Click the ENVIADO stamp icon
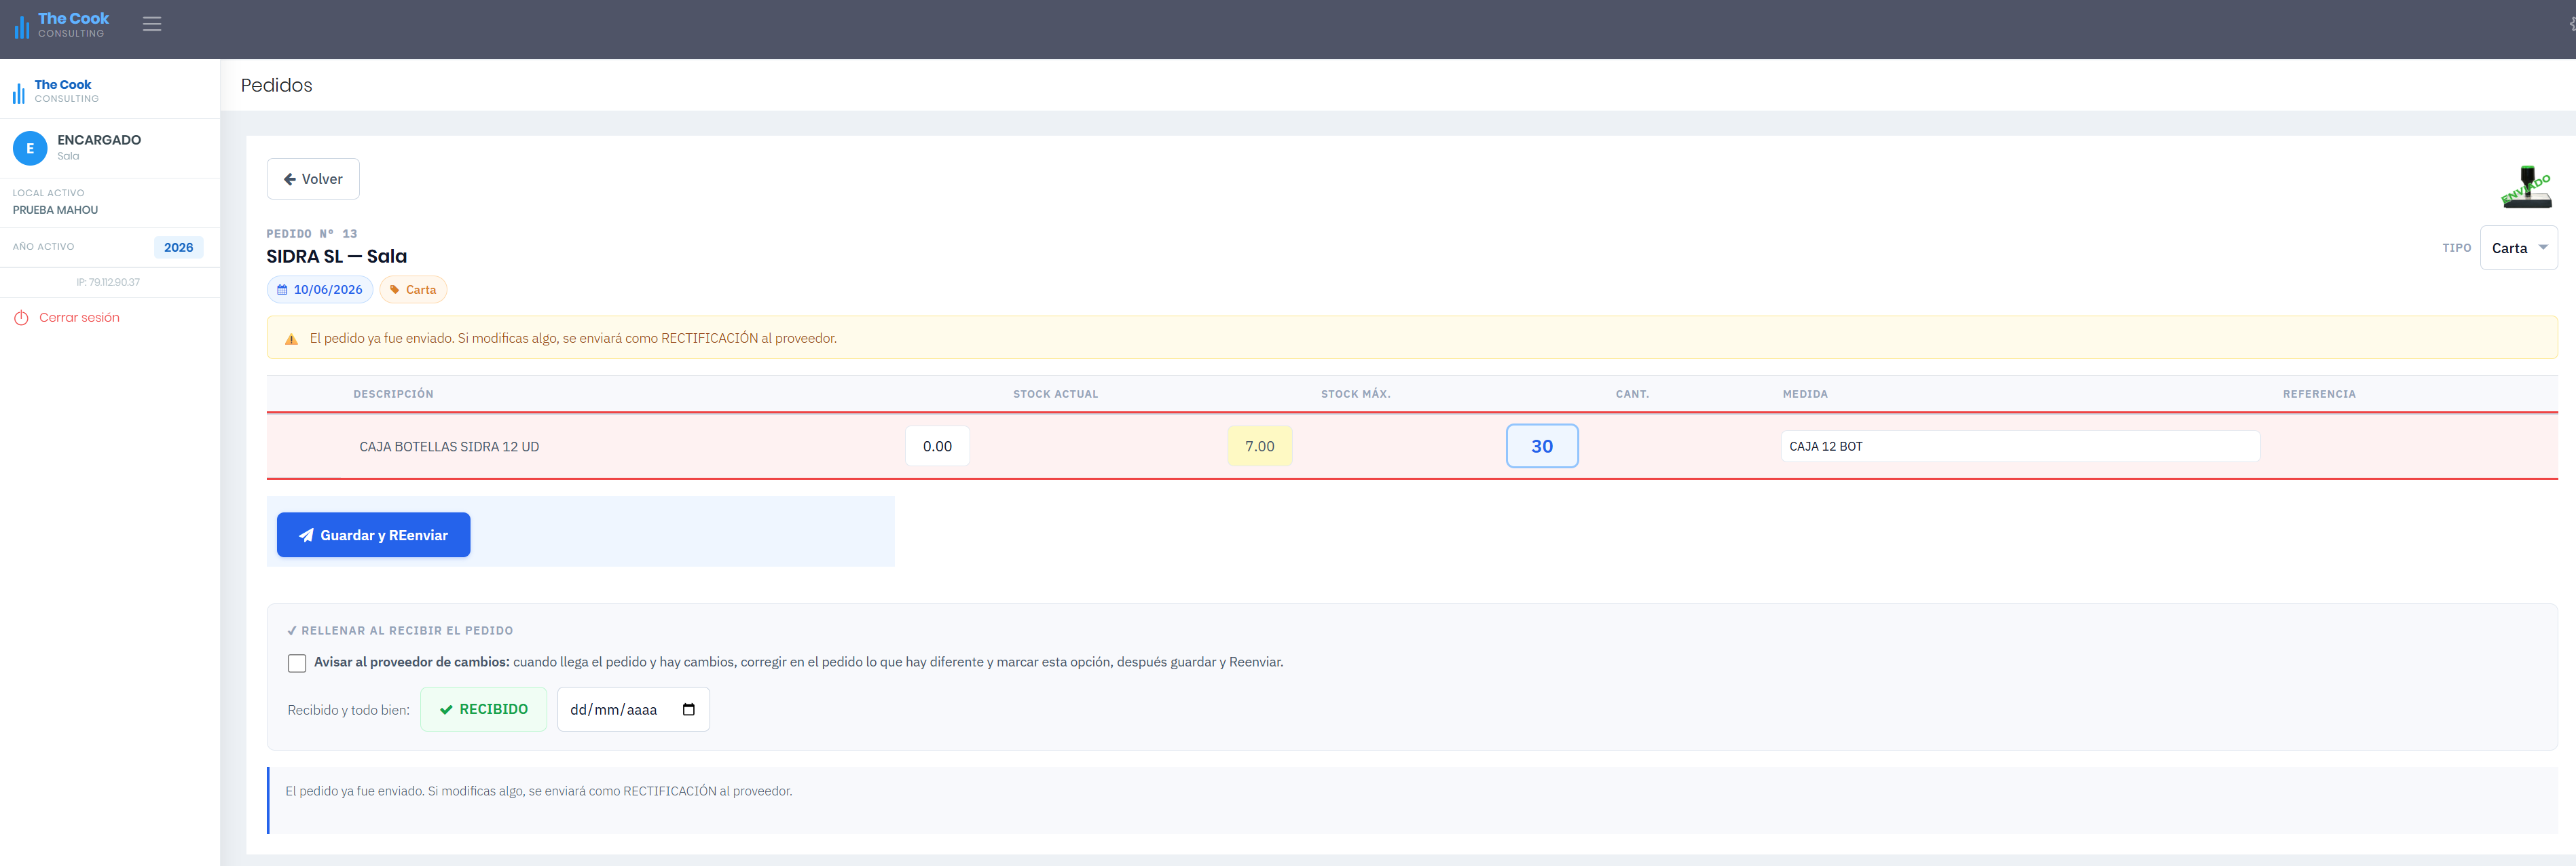Screen dimensions: 2576x866 pyautogui.click(x=2526, y=187)
